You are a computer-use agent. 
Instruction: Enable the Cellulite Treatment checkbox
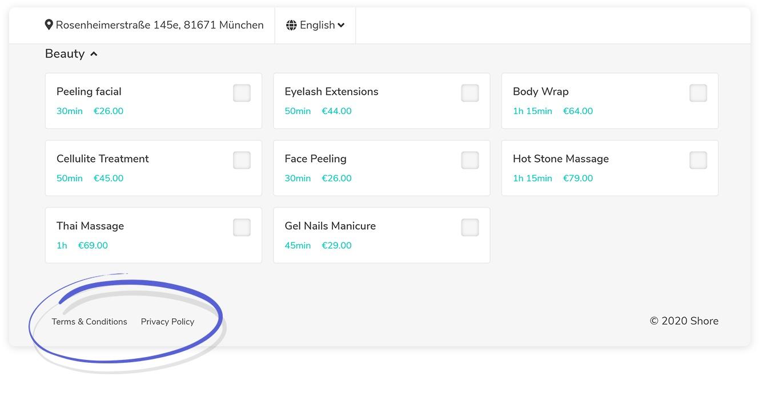tap(242, 160)
